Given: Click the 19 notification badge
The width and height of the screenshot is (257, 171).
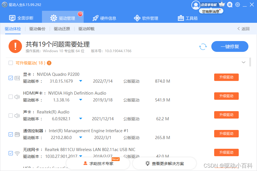Looking at the screenshot, I should [81, 14].
